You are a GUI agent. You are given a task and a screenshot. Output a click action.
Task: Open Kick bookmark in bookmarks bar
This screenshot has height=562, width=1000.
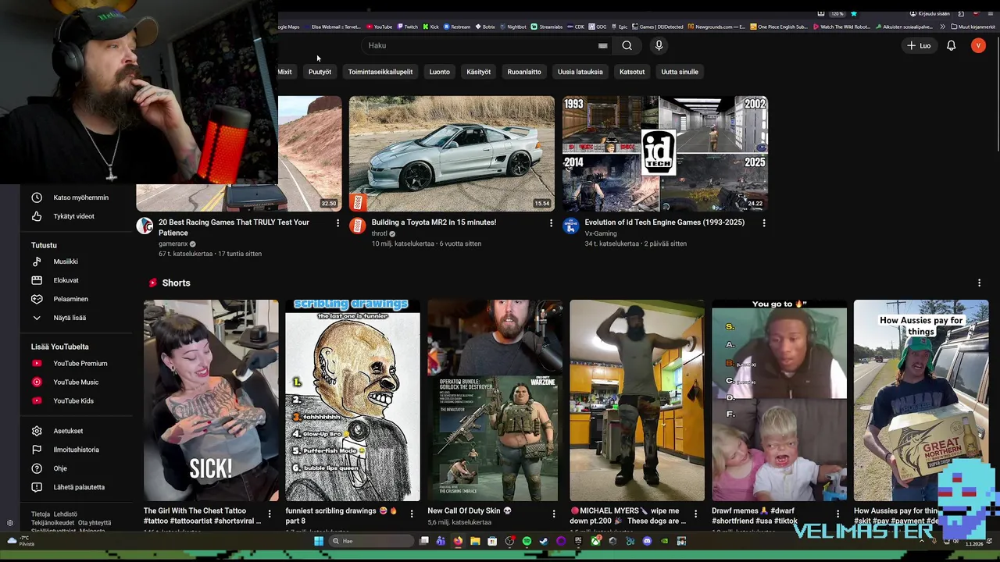coord(430,27)
